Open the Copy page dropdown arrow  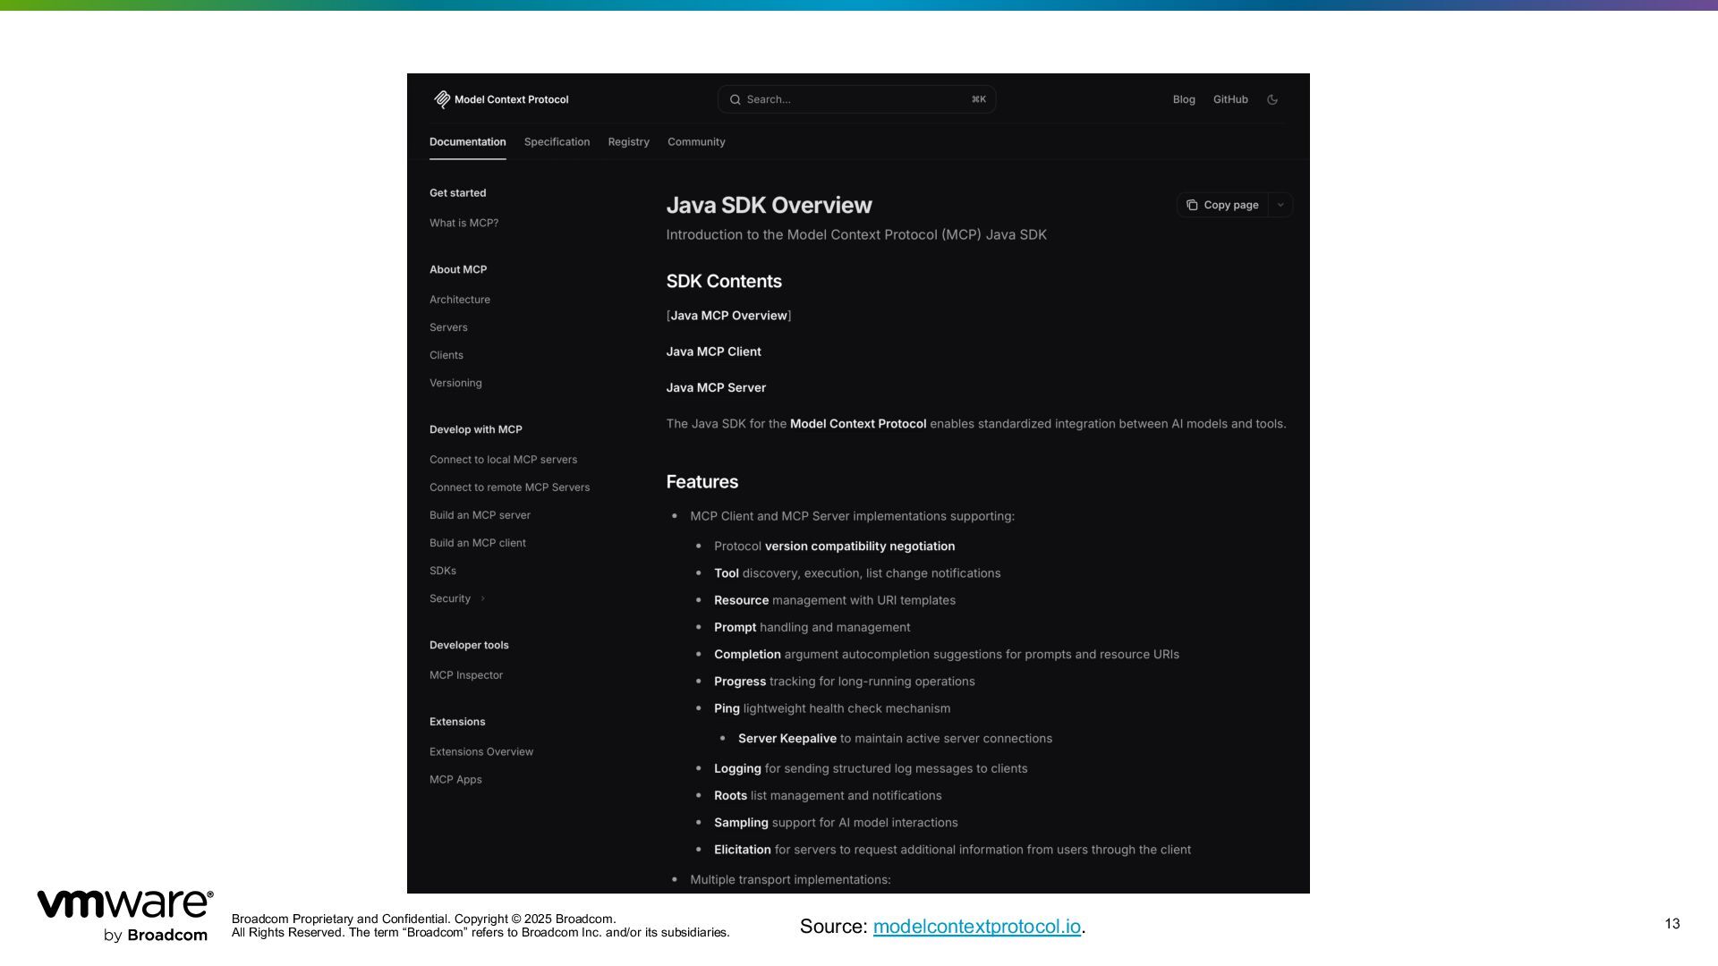click(1280, 205)
